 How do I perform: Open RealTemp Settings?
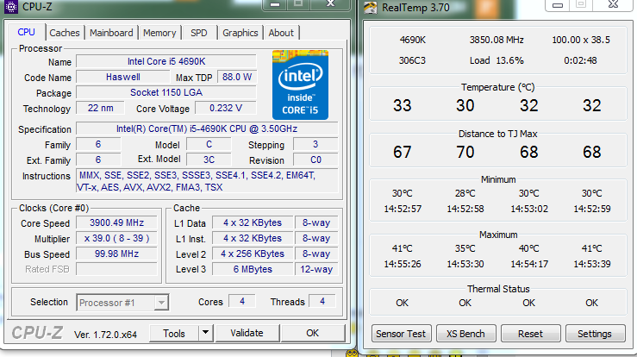[595, 334]
